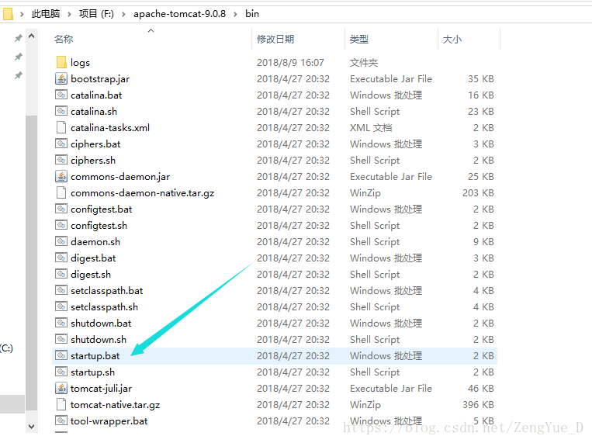Viewport: 592px width, 443px height.
Task: Select the configtest.sh script icon
Action: (61, 225)
